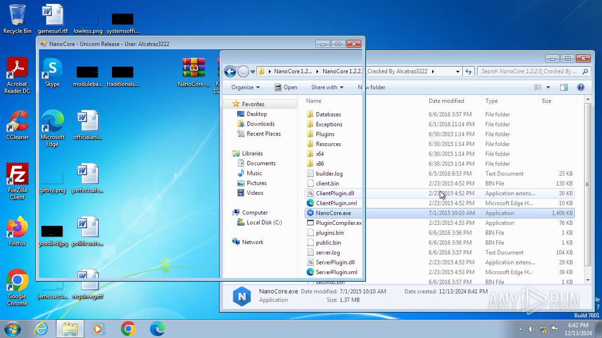Launch CCleaner from the desktop
The height and width of the screenshot is (338, 602).
[x=17, y=125]
